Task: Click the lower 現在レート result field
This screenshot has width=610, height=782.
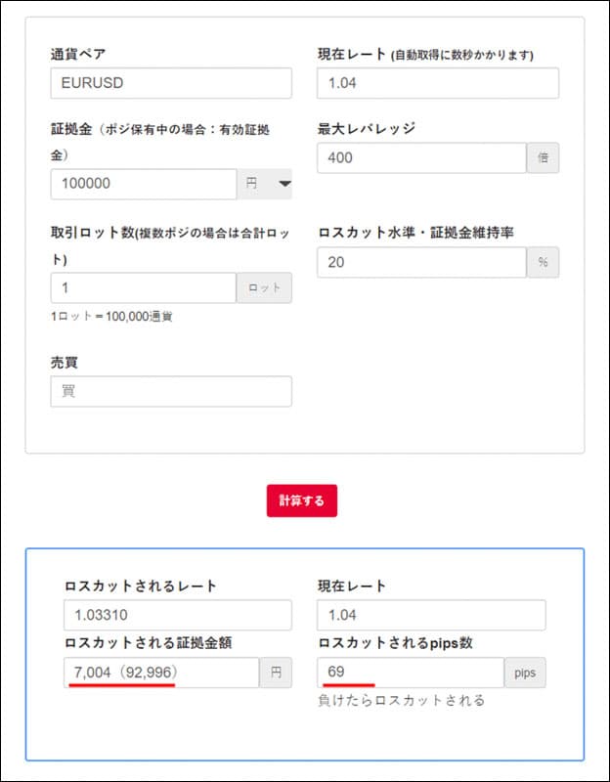Action: pyautogui.click(x=431, y=615)
